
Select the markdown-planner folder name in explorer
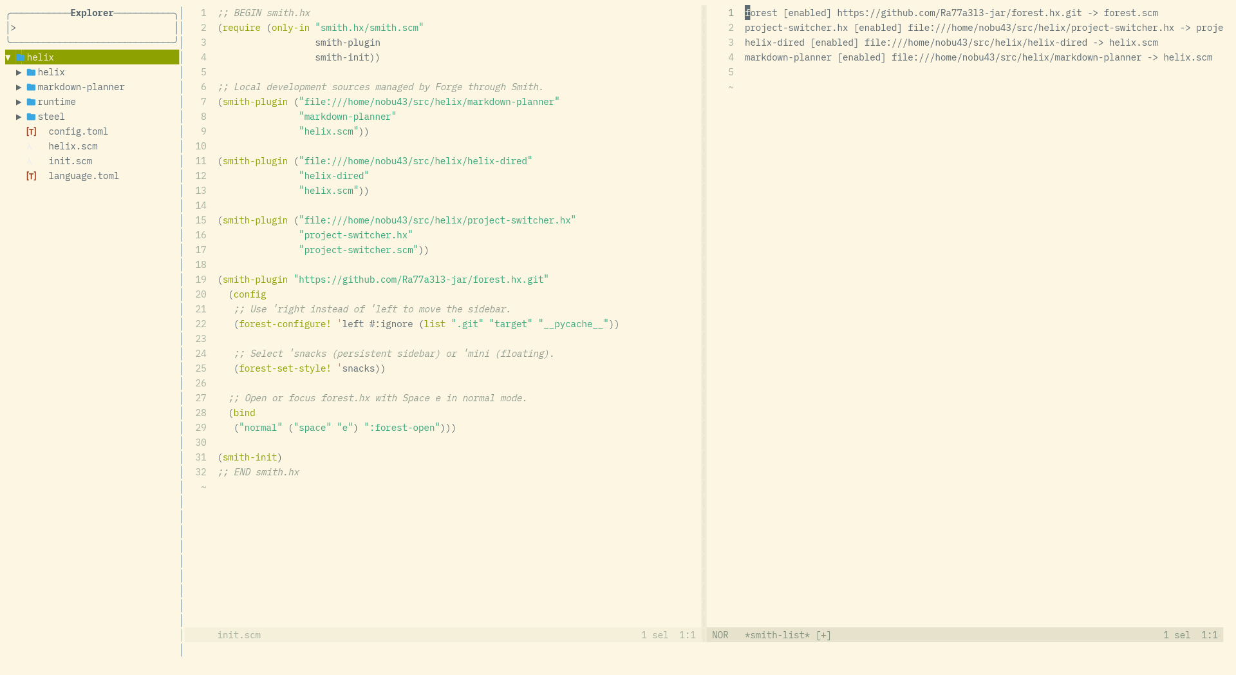click(81, 87)
